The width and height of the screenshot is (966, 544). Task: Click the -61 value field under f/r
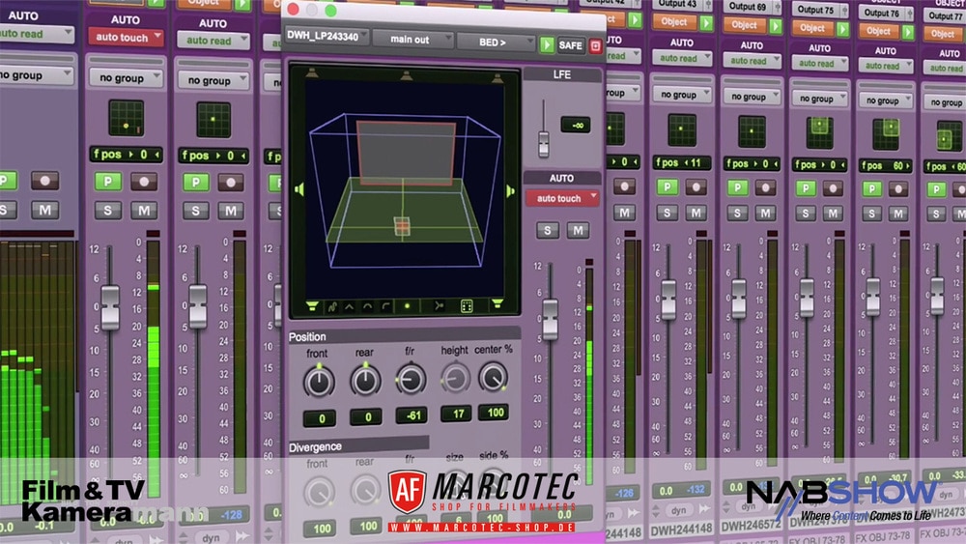click(412, 415)
